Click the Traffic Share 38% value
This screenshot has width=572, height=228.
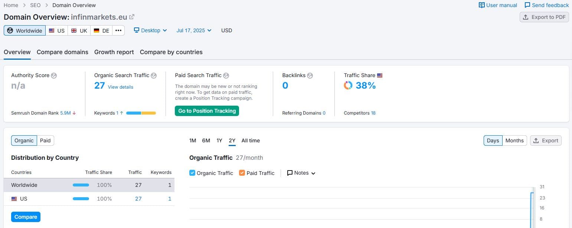(366, 86)
